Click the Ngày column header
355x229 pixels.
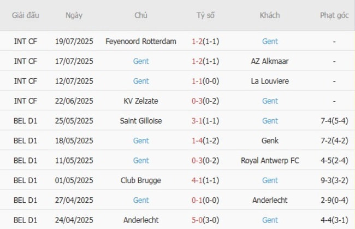[74, 15]
